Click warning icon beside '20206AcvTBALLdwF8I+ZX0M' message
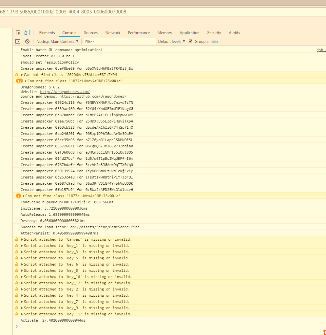Screen dimensions: 326x335 17,75
